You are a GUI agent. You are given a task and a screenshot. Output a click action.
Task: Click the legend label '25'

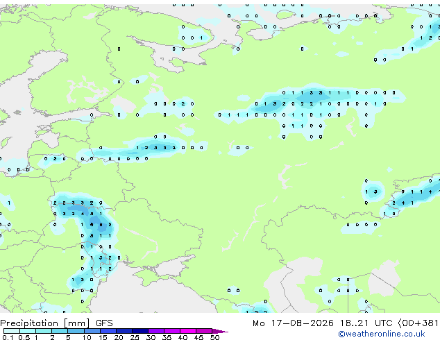pos(135,337)
